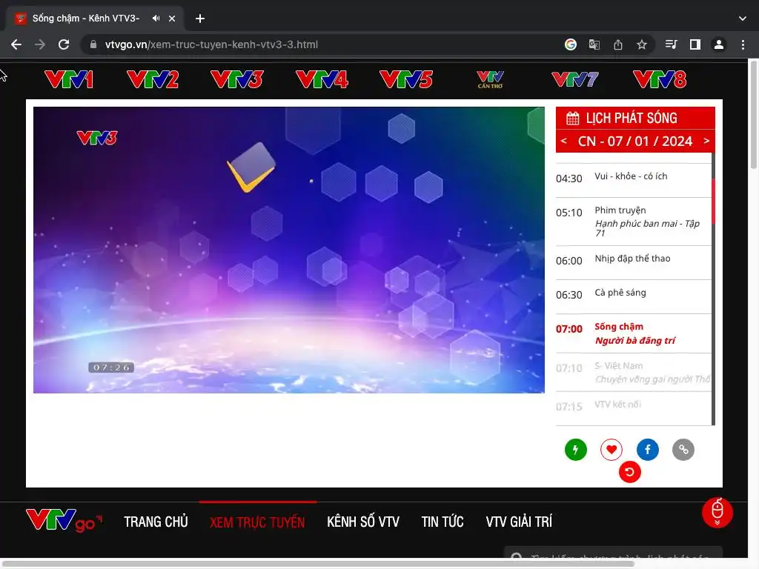Viewport: 759px width, 569px height.
Task: Select the VTV3 channel logo in channel bar
Action: pos(236,79)
